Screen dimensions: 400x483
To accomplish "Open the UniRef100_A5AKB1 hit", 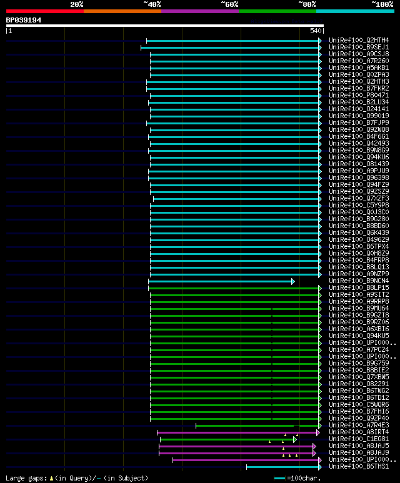I will [x=359, y=67].
